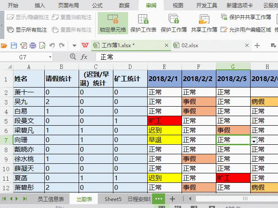Viewport: 278px width, 208px height.
Task: Open file with the folder icon
Action: (x=4, y=45)
